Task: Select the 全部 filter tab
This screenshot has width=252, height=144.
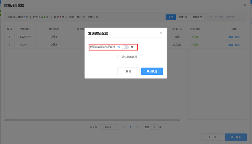Action: pos(171,17)
